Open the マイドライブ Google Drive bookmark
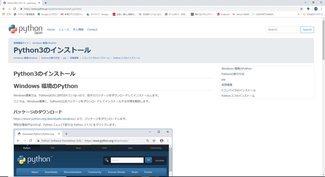This screenshot has height=177, width=325. pos(98,14)
